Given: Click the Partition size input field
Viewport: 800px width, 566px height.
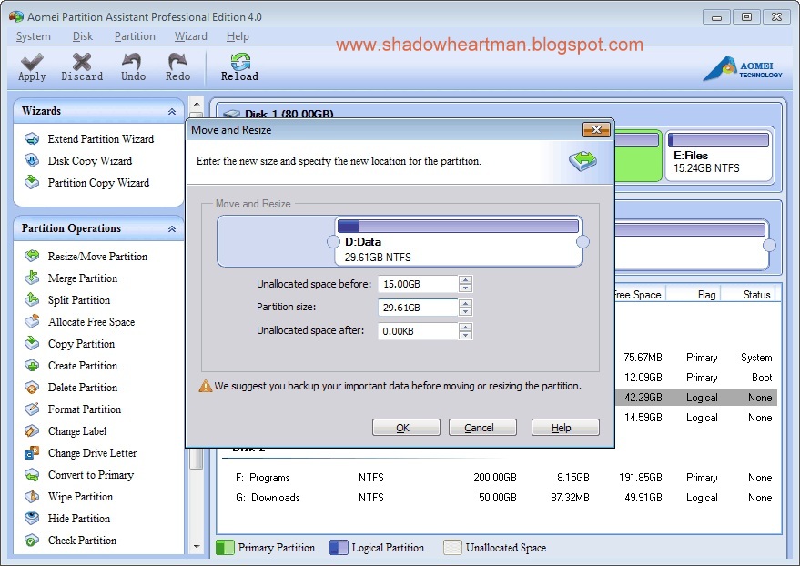Looking at the screenshot, I should (x=418, y=308).
